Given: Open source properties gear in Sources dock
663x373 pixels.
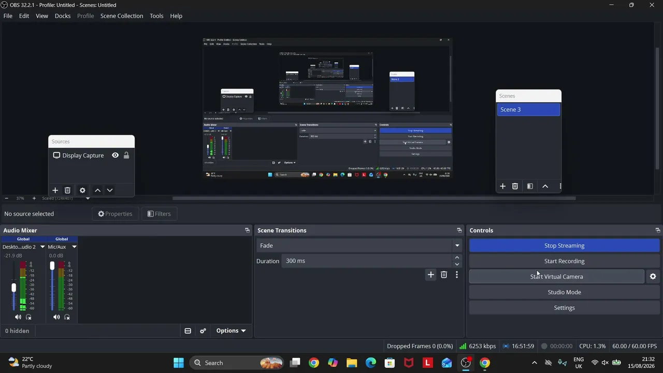Looking at the screenshot, I should click(82, 190).
